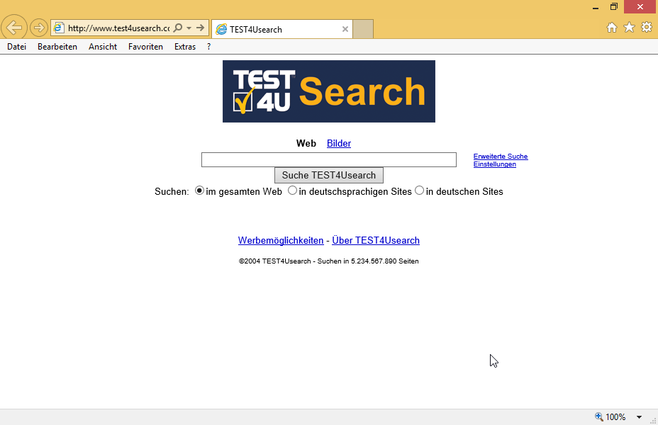Close the TEST4Usearch tab

tap(345, 29)
